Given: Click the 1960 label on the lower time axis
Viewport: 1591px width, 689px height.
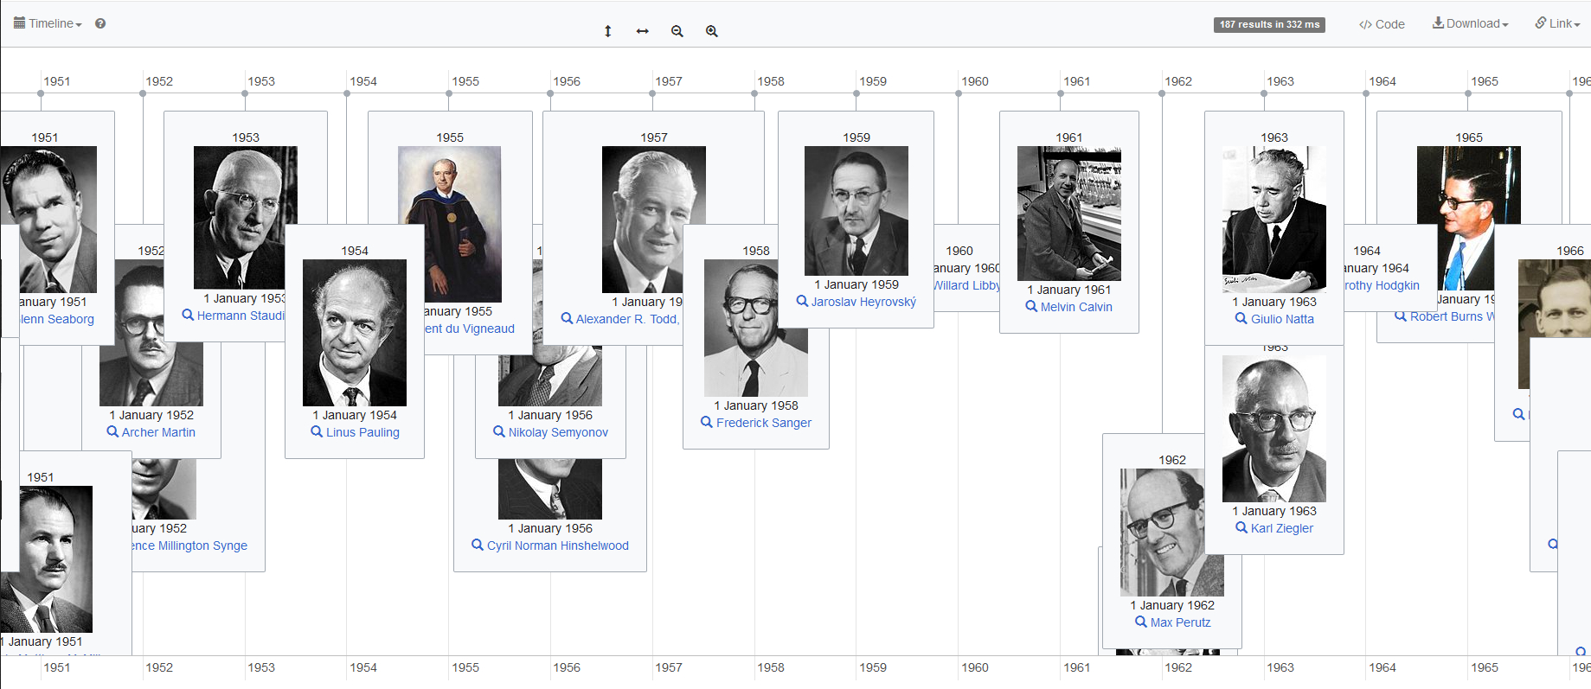Looking at the screenshot, I should tap(975, 667).
